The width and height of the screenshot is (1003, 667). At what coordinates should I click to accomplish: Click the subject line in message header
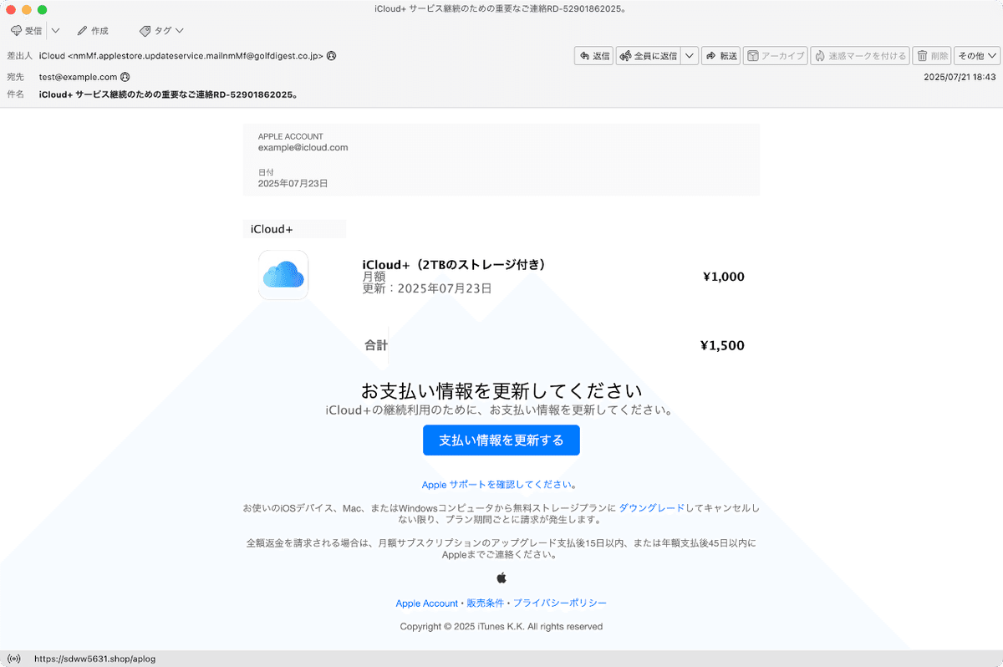coord(169,95)
